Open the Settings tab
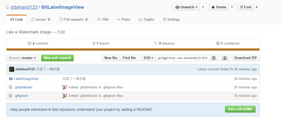This screenshot has width=283, height=118. click(171, 19)
